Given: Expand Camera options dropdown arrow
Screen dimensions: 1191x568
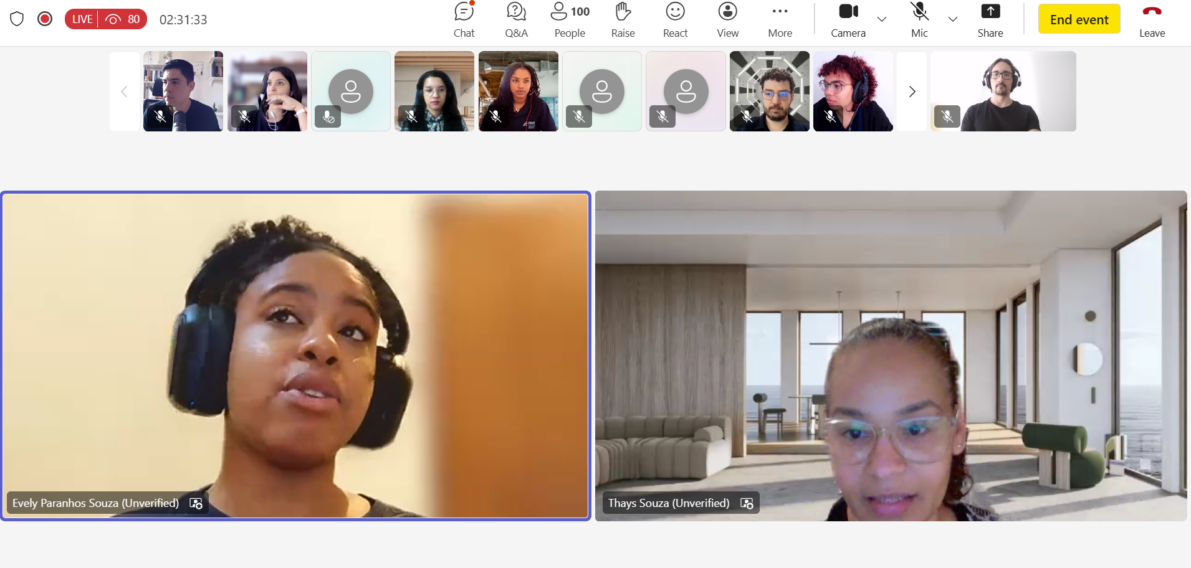Looking at the screenshot, I should (882, 19).
